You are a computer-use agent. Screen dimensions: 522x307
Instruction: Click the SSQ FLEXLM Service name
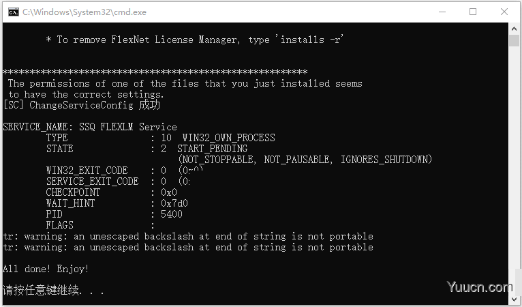128,127
